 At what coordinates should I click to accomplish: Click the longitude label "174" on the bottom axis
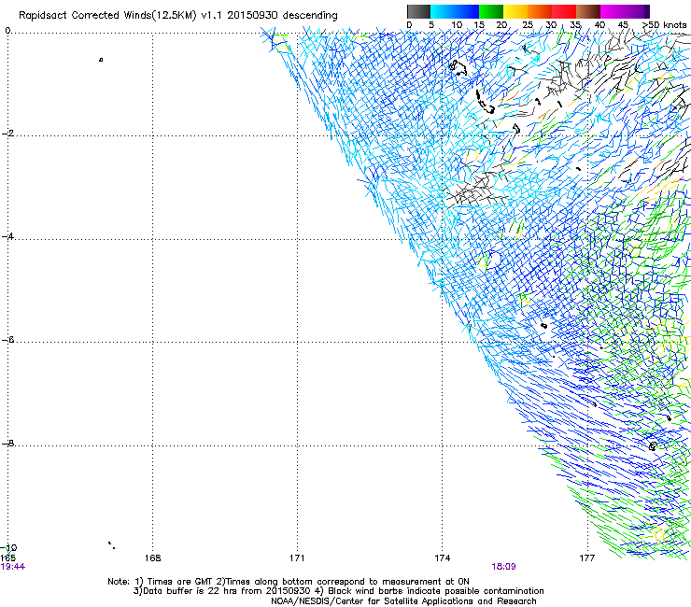442,558
